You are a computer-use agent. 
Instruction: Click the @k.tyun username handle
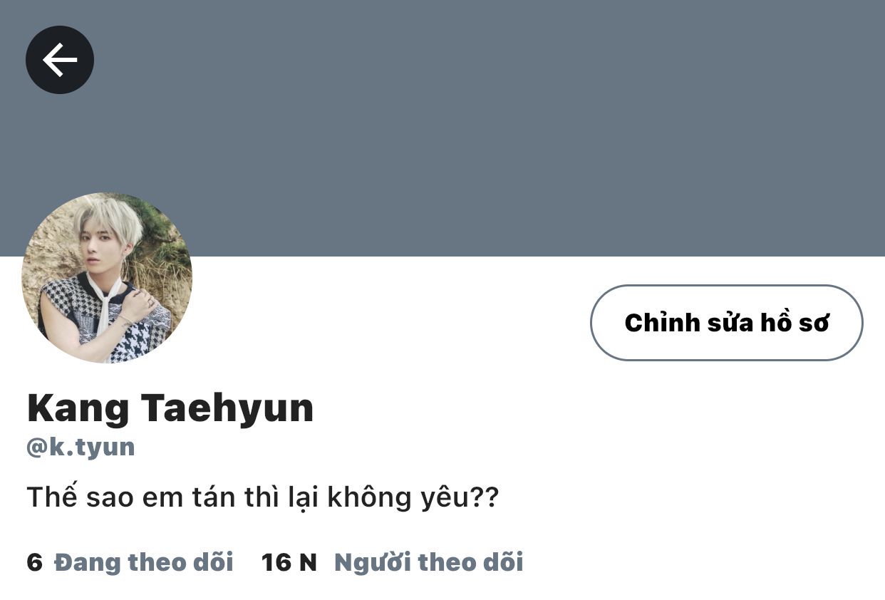coord(81,448)
